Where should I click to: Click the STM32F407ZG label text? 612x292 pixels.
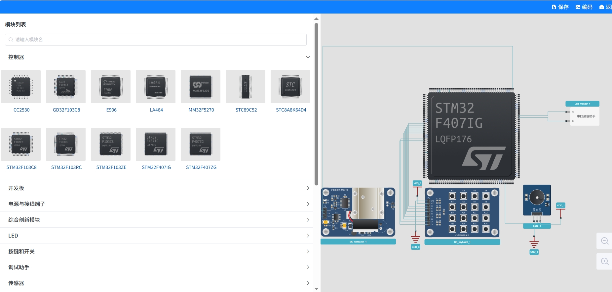(201, 167)
